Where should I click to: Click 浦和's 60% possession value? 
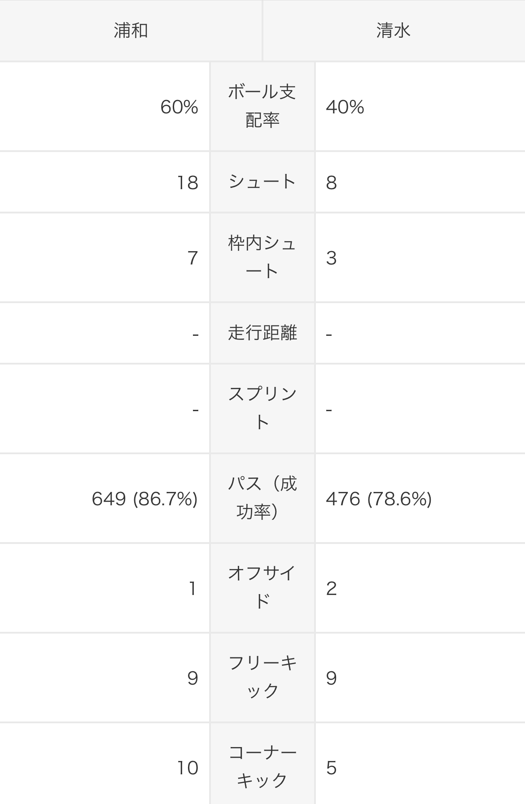tap(179, 107)
